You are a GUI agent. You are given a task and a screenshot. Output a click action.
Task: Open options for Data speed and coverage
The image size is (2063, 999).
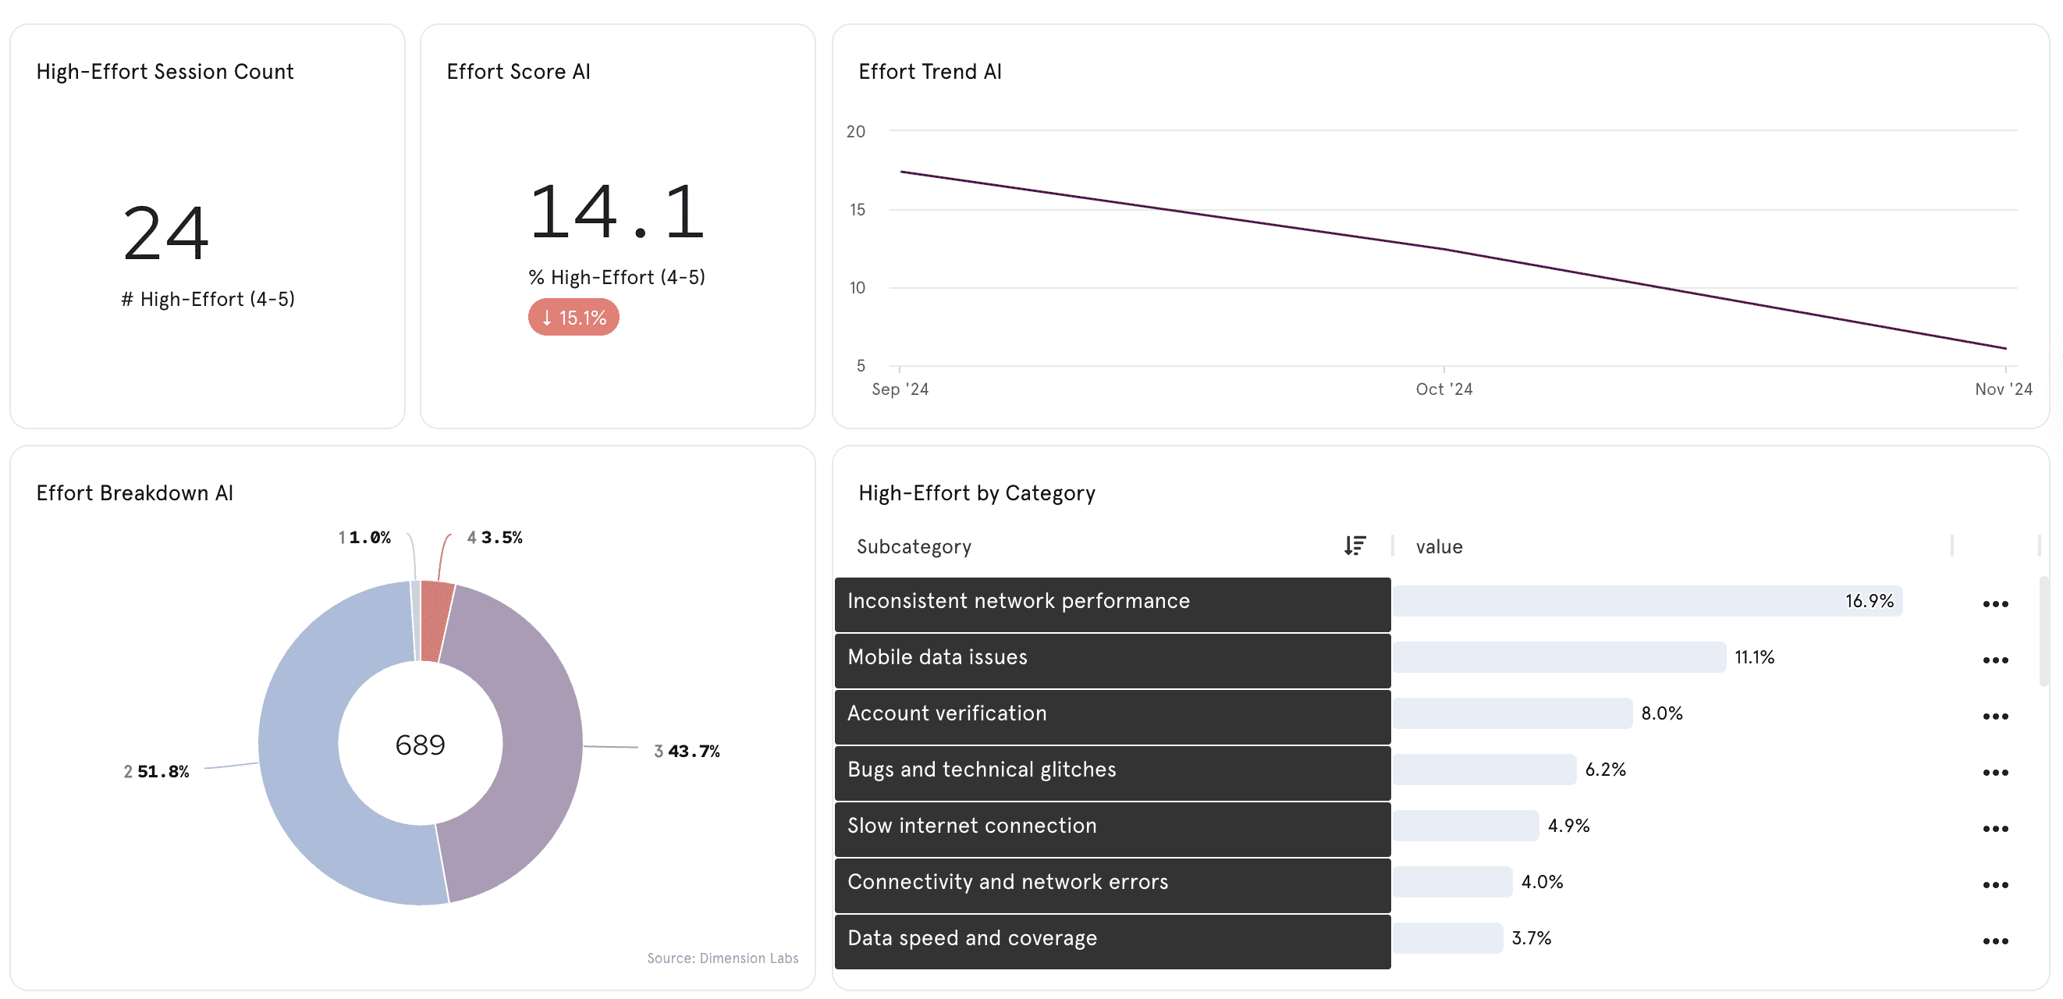(1995, 940)
